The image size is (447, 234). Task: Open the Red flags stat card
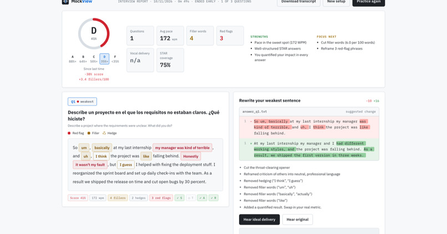pyautogui.click(x=230, y=35)
